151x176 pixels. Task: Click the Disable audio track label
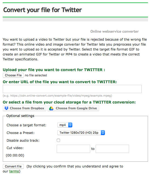(x=23, y=140)
